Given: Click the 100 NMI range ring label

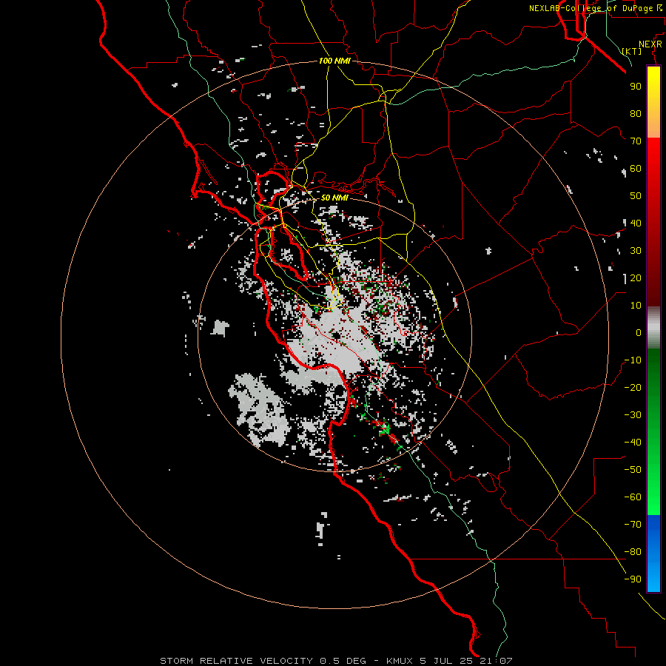Looking at the screenshot, I should [334, 61].
